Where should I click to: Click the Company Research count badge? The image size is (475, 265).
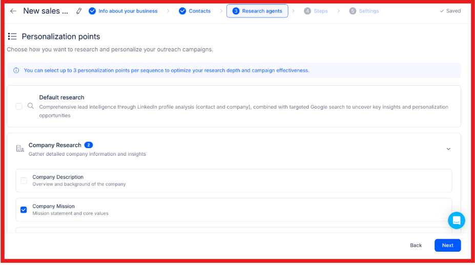89,145
